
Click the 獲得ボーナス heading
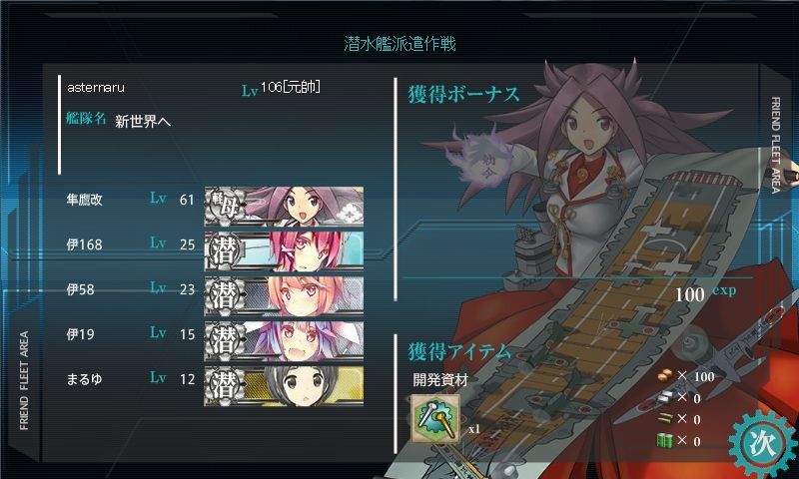tap(463, 95)
